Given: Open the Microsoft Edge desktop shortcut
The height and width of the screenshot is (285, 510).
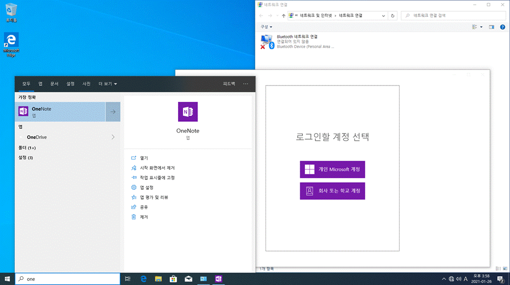Looking at the screenshot, I should (x=11, y=45).
